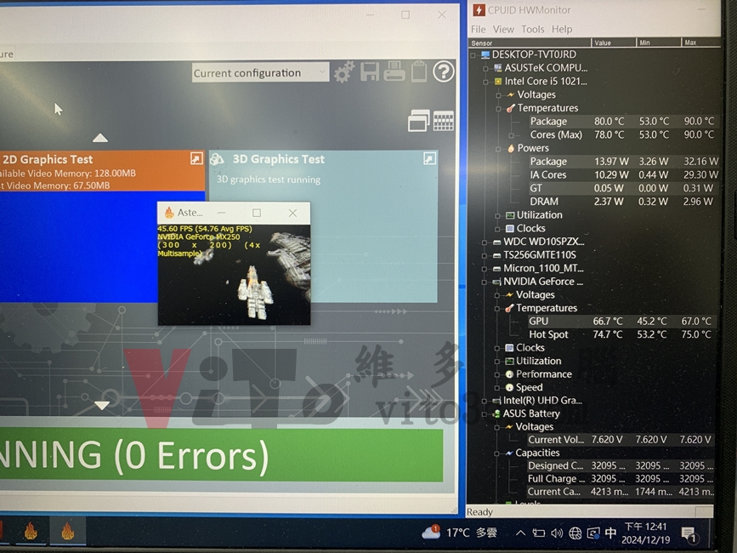Click the flame icon in the Asteroid window title
Viewport: 737px width, 553px height.
click(169, 213)
